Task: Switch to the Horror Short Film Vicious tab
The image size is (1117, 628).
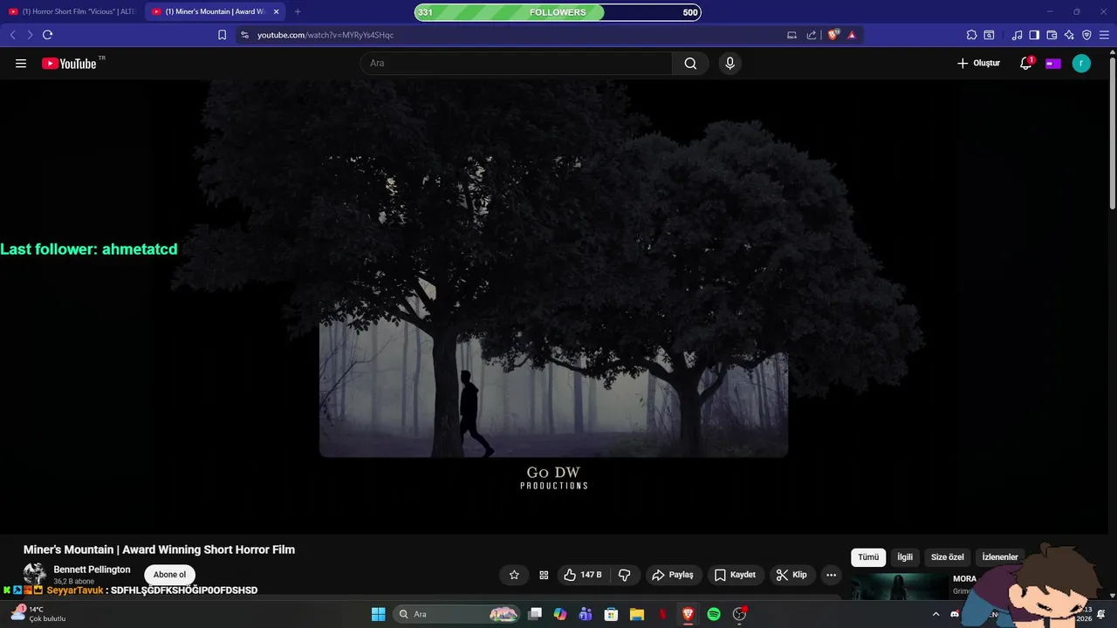Action: pyautogui.click(x=72, y=11)
